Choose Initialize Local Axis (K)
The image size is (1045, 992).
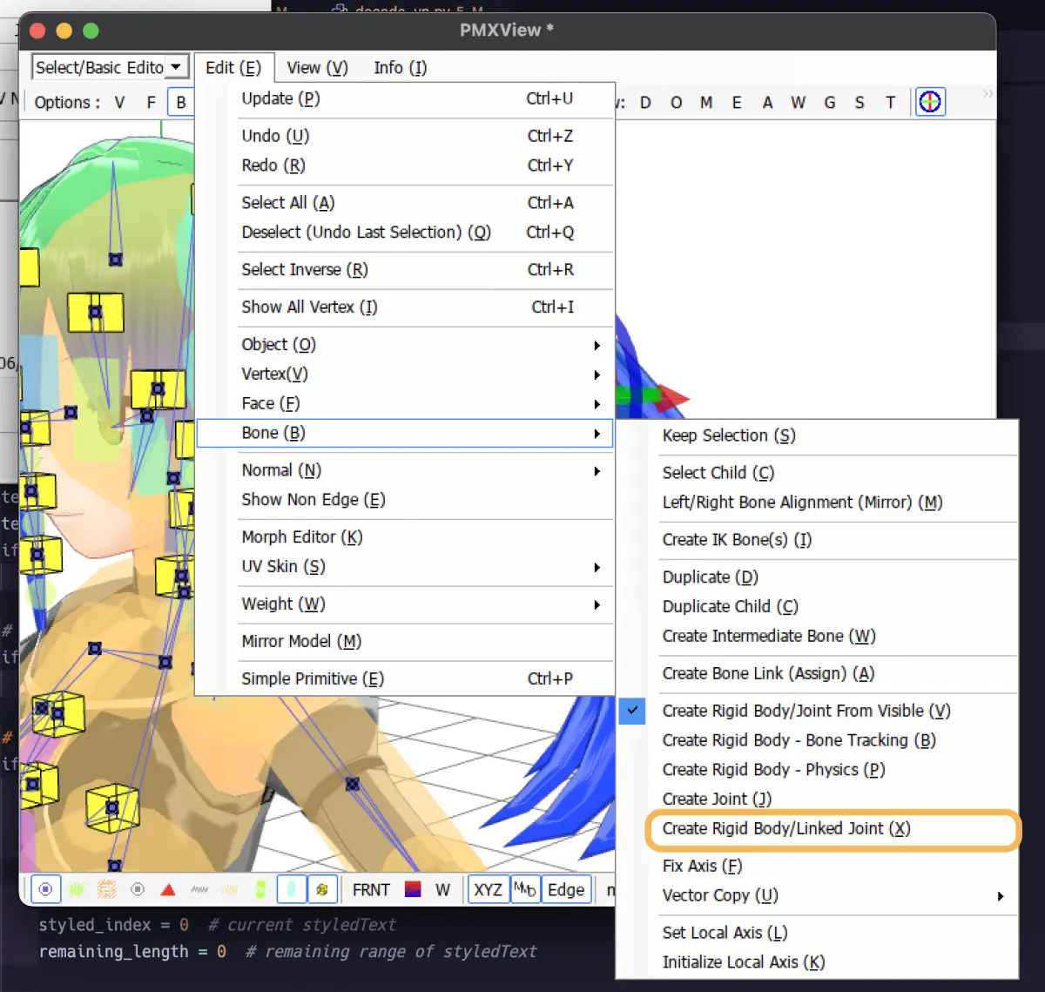coord(818,962)
